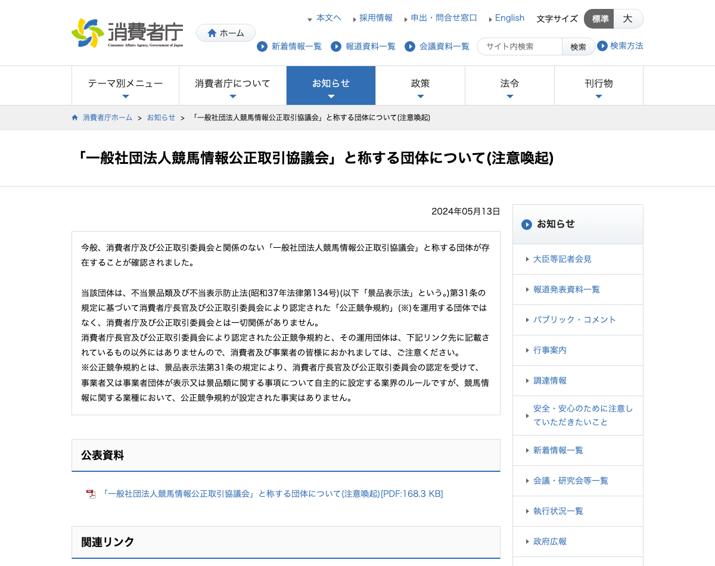Click the home icon in breadcrumb

(75, 117)
